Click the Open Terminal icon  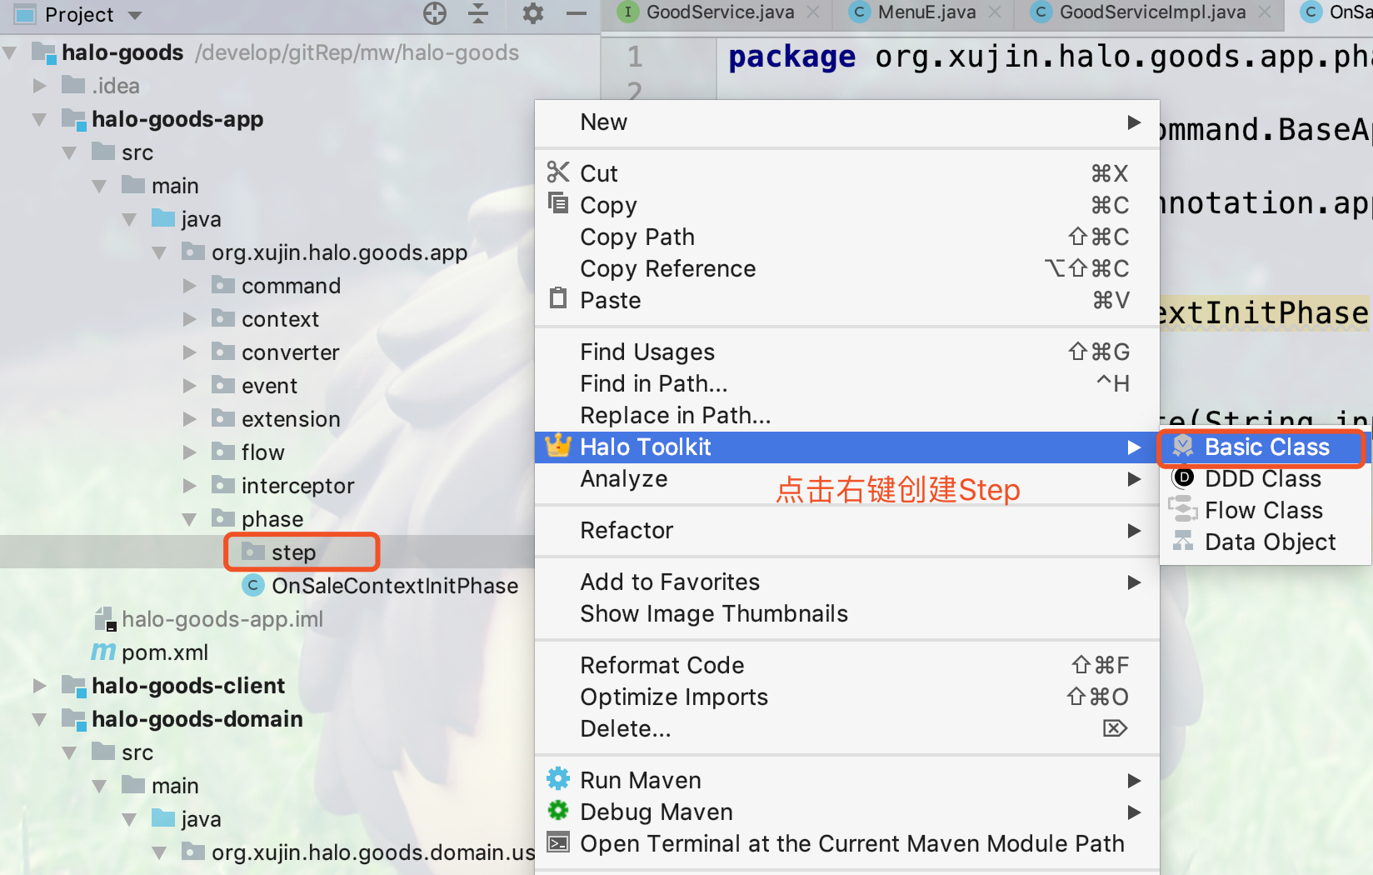(x=558, y=842)
